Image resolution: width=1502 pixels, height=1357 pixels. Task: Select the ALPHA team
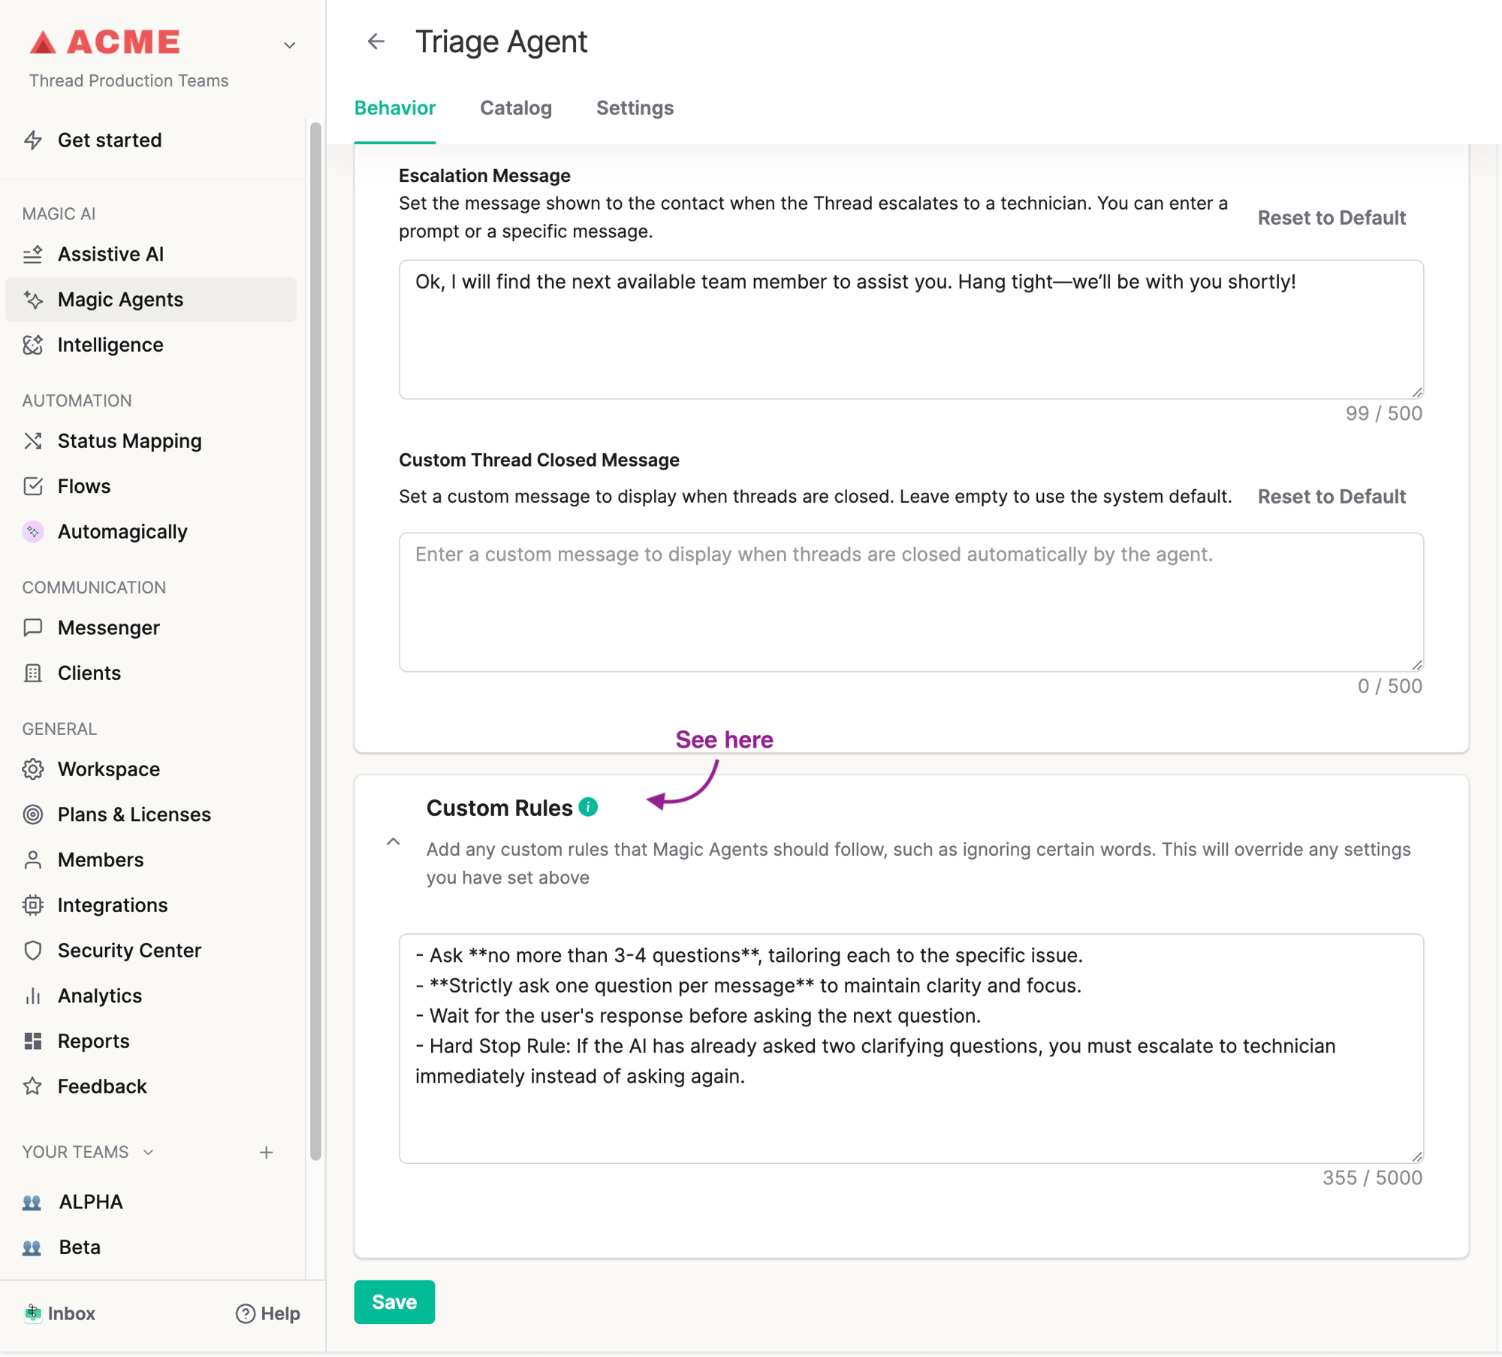(x=91, y=1202)
